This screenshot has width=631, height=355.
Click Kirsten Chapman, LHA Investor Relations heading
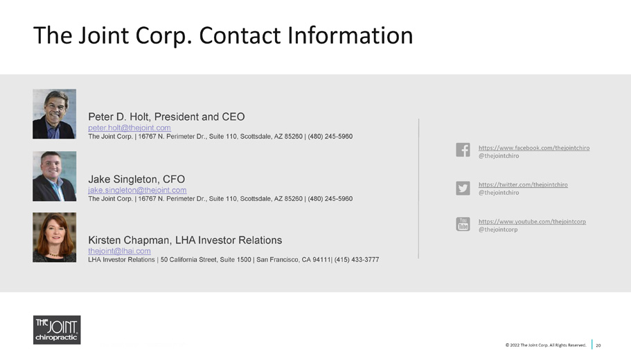click(x=185, y=240)
